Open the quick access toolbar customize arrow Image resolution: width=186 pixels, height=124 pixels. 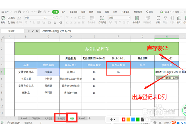pyautogui.click(x=49, y=12)
